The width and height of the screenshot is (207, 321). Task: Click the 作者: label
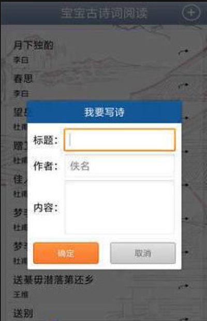[x=46, y=166]
